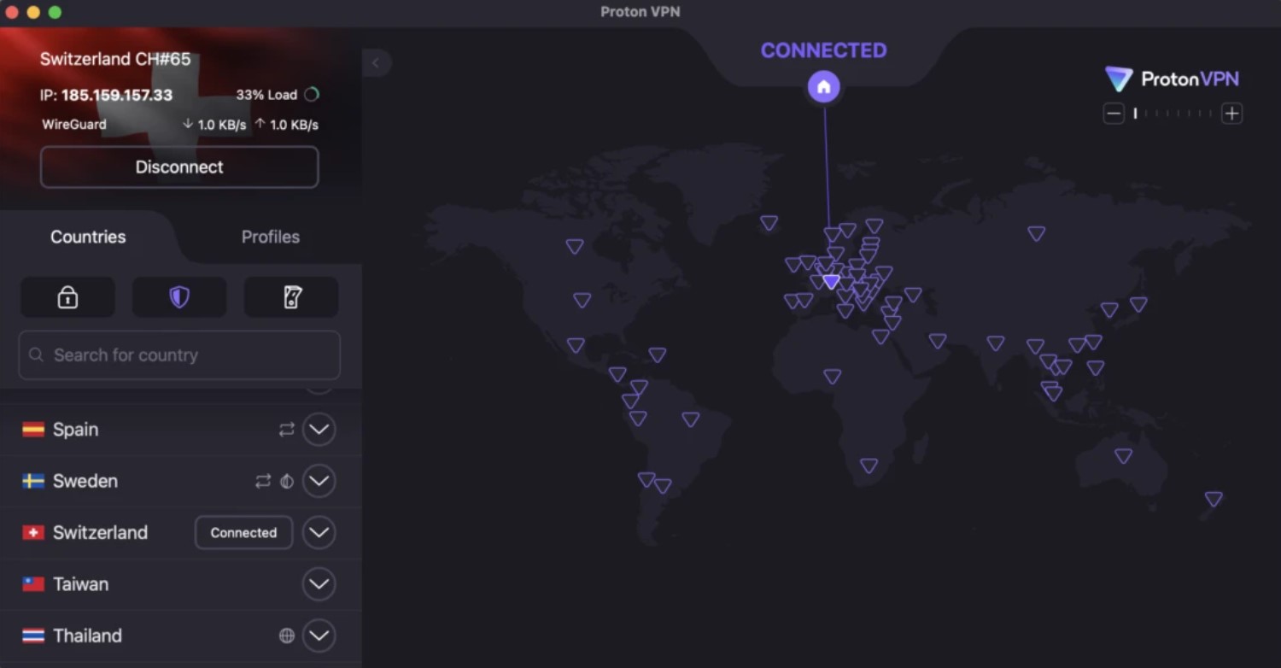Click the Smart Routing globe icon for Thailand
The width and height of the screenshot is (1281, 668).
point(287,636)
